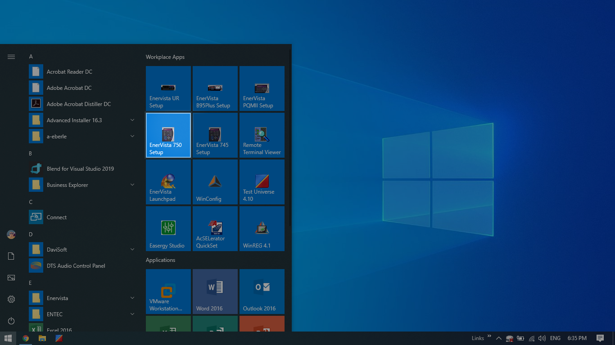Open Outlook 2016
The width and height of the screenshot is (615, 345).
262,292
